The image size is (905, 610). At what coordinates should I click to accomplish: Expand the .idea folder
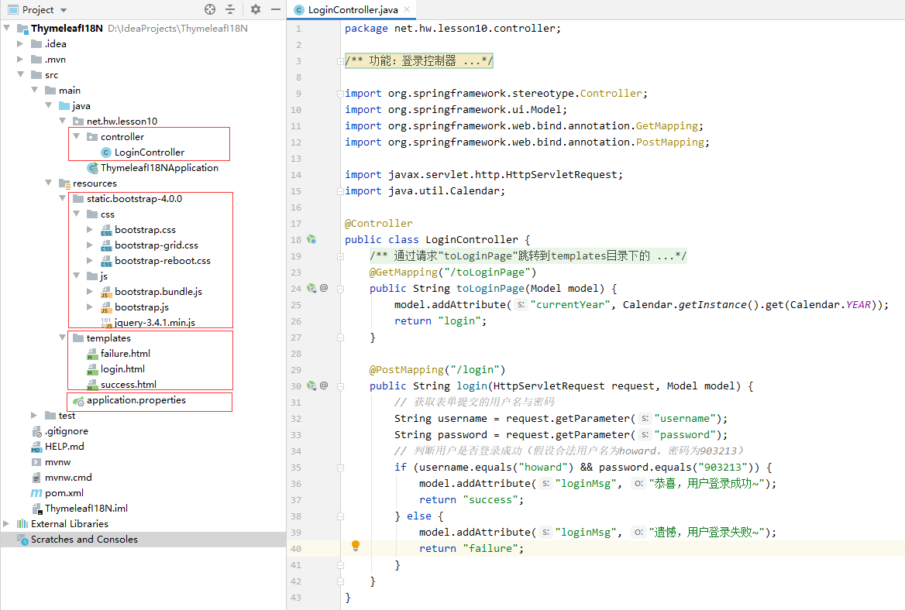pyautogui.click(x=20, y=43)
